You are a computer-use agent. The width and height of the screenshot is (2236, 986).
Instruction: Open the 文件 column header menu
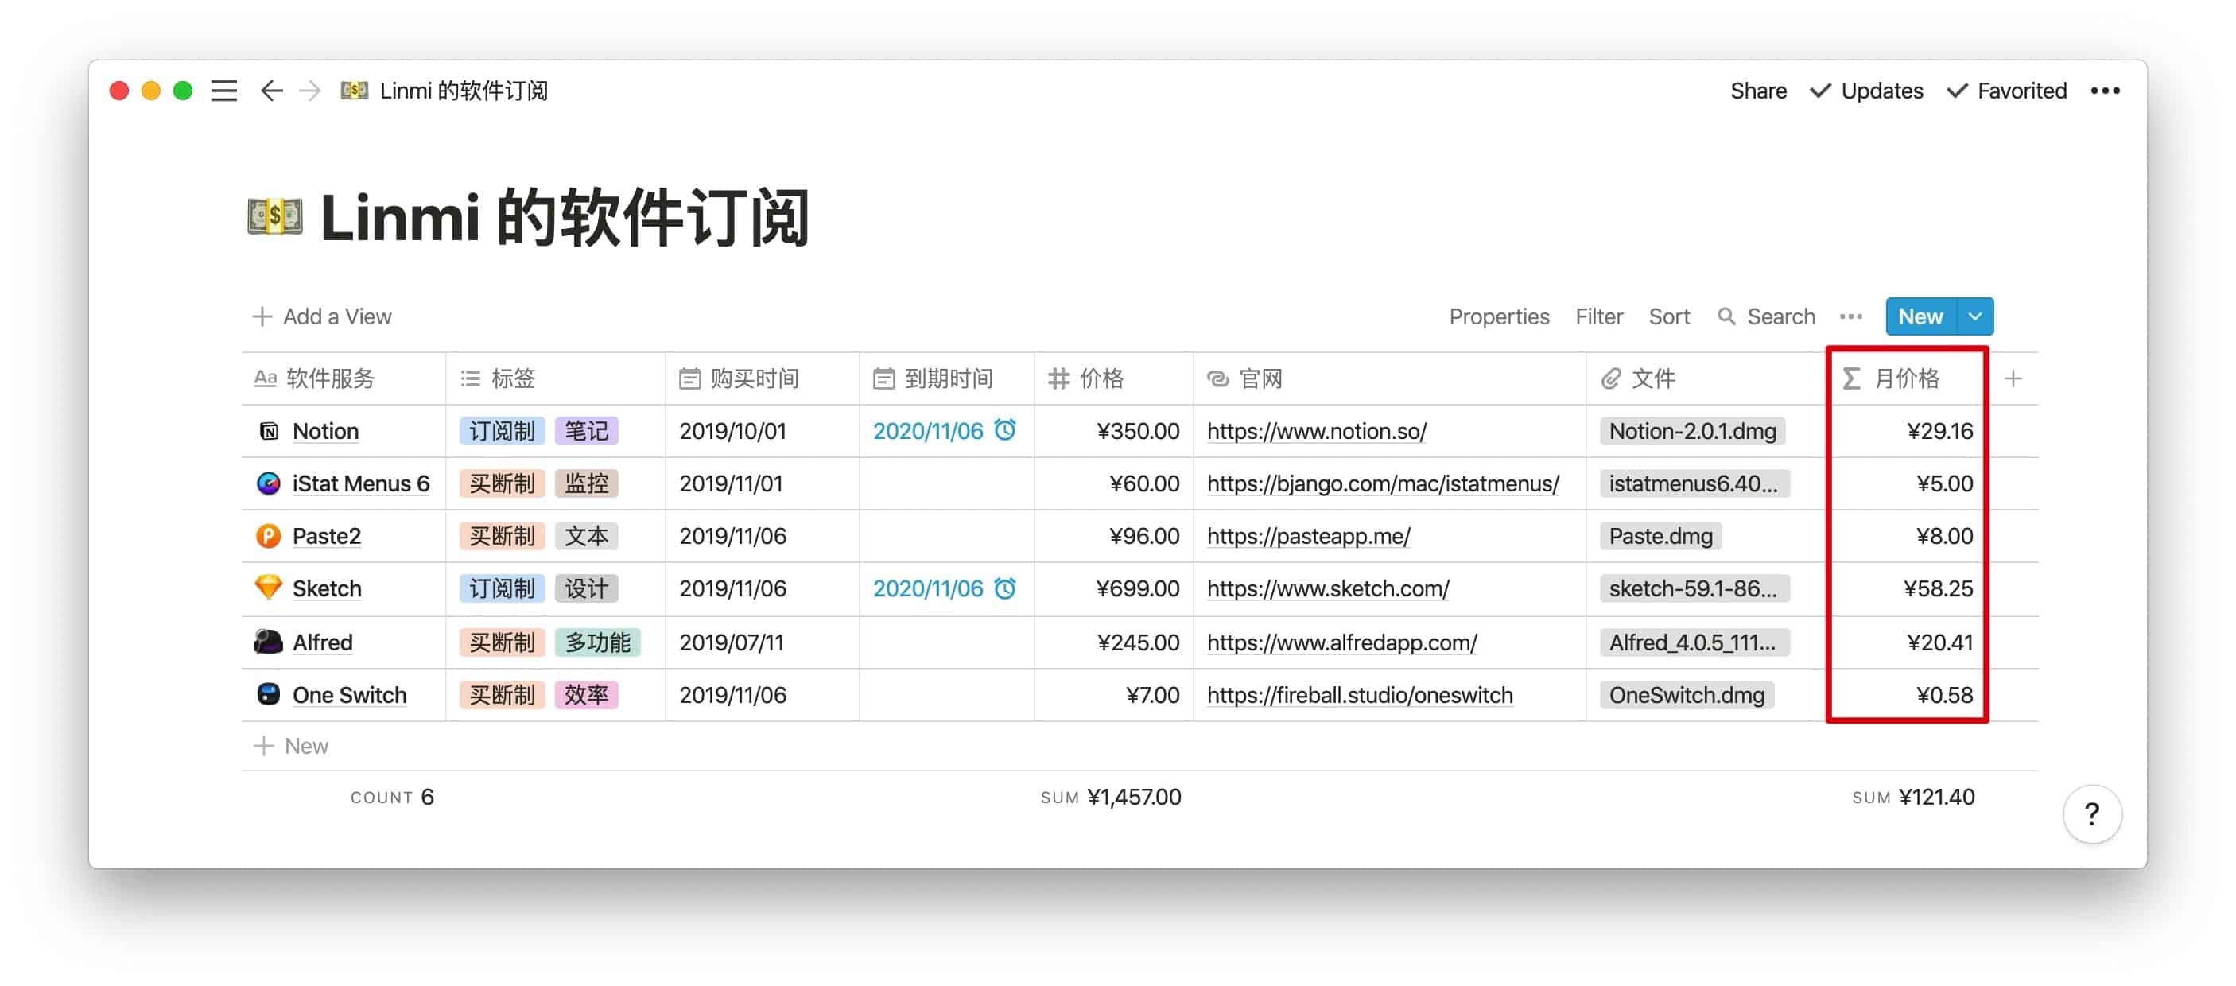point(1706,378)
